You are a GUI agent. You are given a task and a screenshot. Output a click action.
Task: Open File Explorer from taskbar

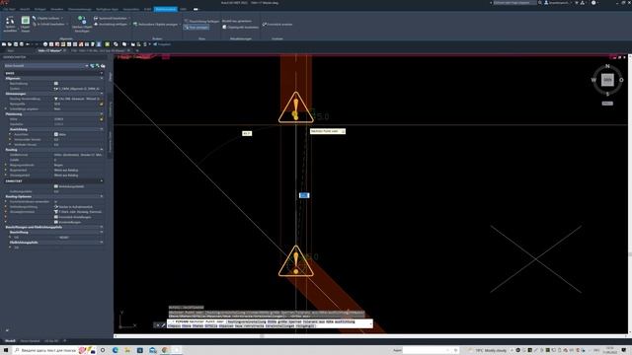[x=127, y=350]
